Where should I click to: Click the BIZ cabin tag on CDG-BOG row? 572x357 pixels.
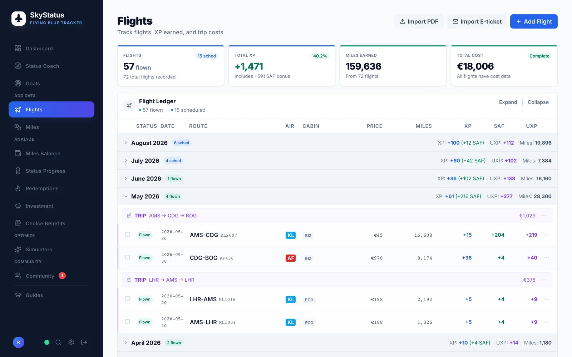[x=308, y=258]
